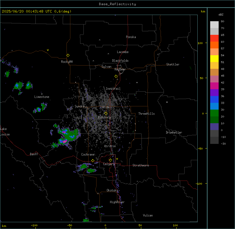Viewport: 235px width, 229px height.
Task: Select the yellow diamond marker between Olds and Didsbury
Action: tap(106, 113)
